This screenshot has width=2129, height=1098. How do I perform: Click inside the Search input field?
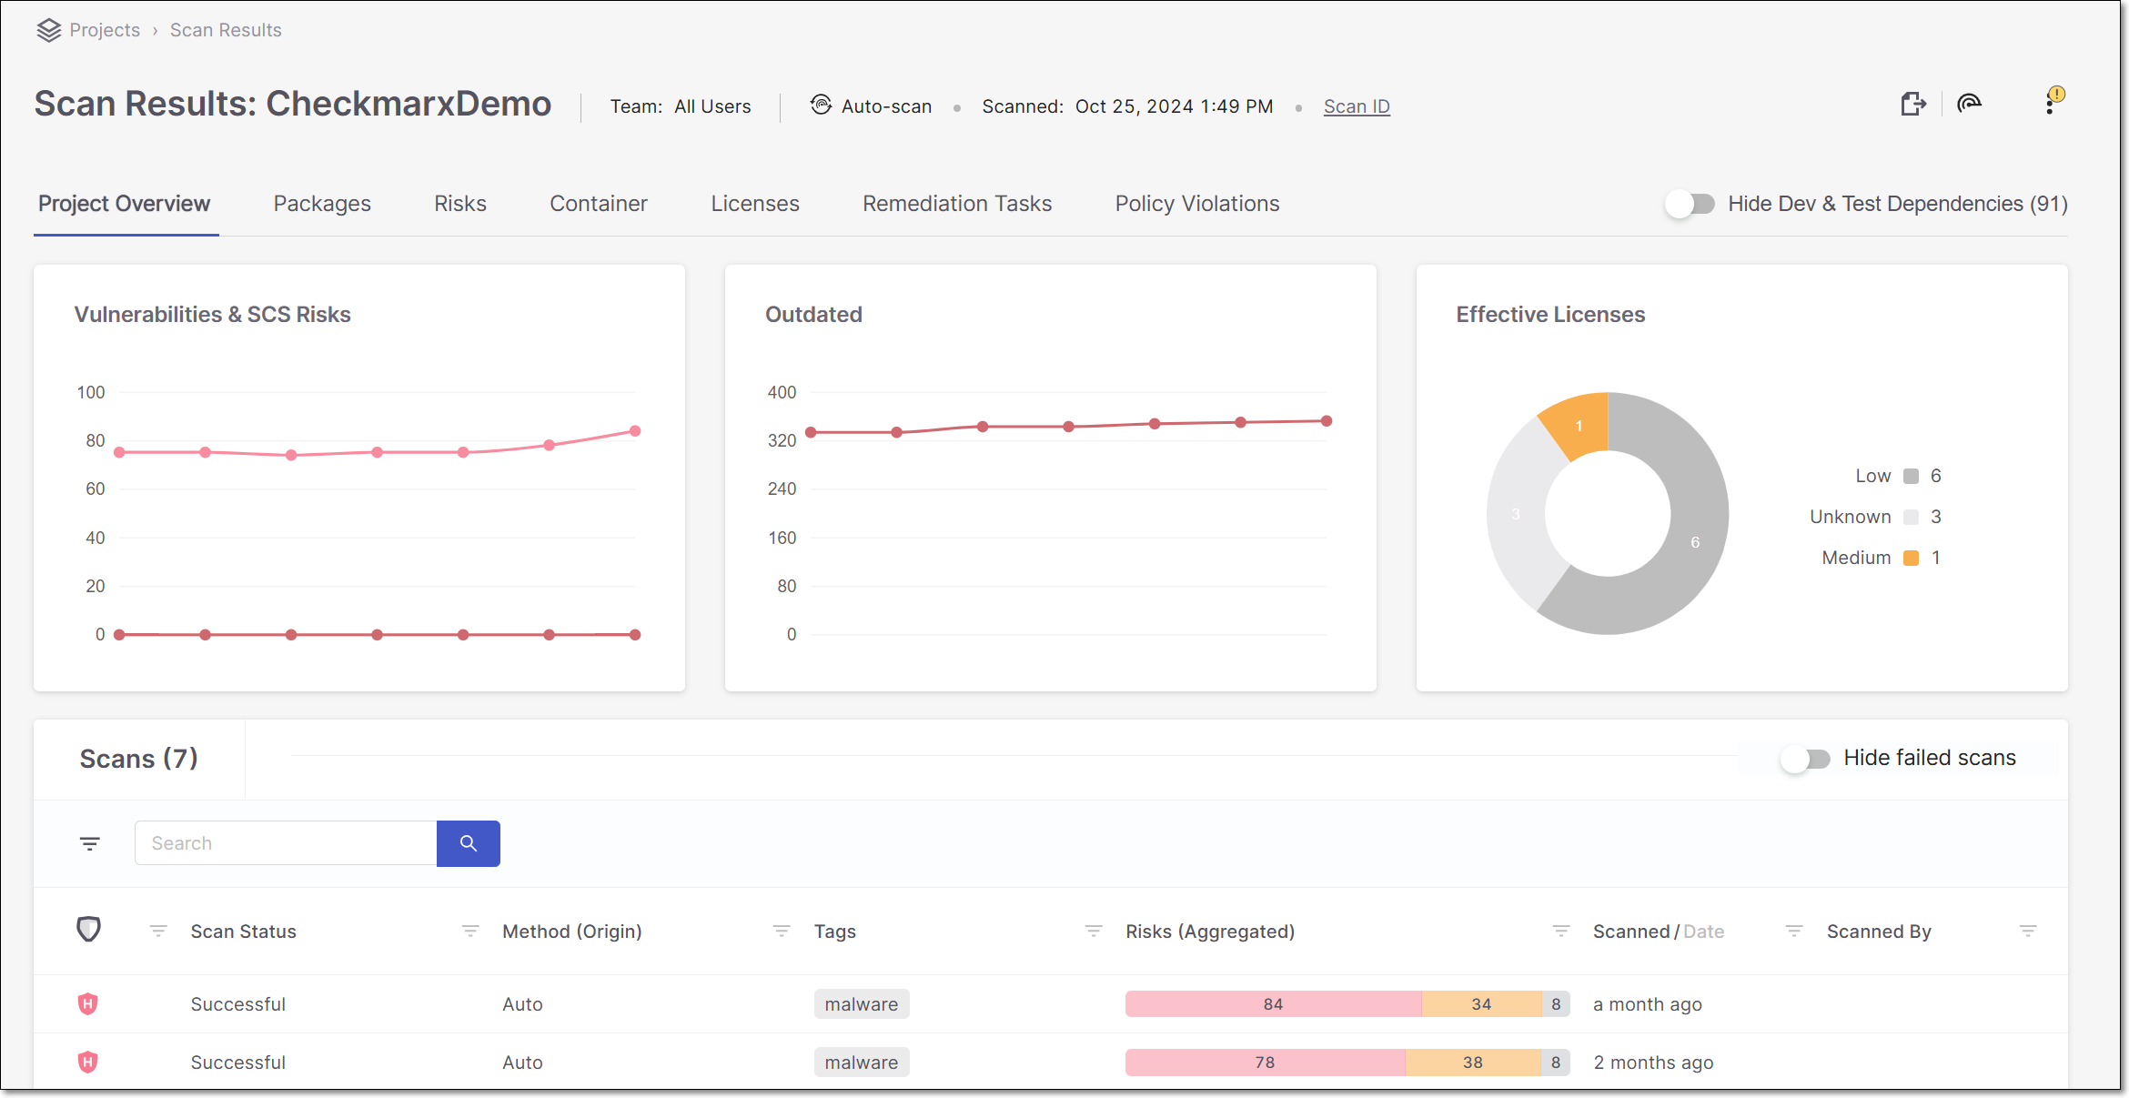[286, 843]
